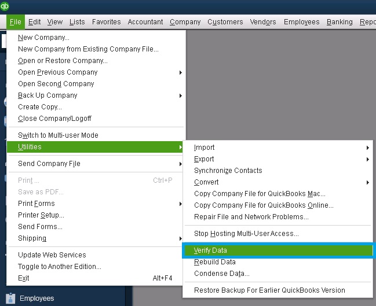Expand the Export submenu
376x306 pixels.
pos(278,159)
